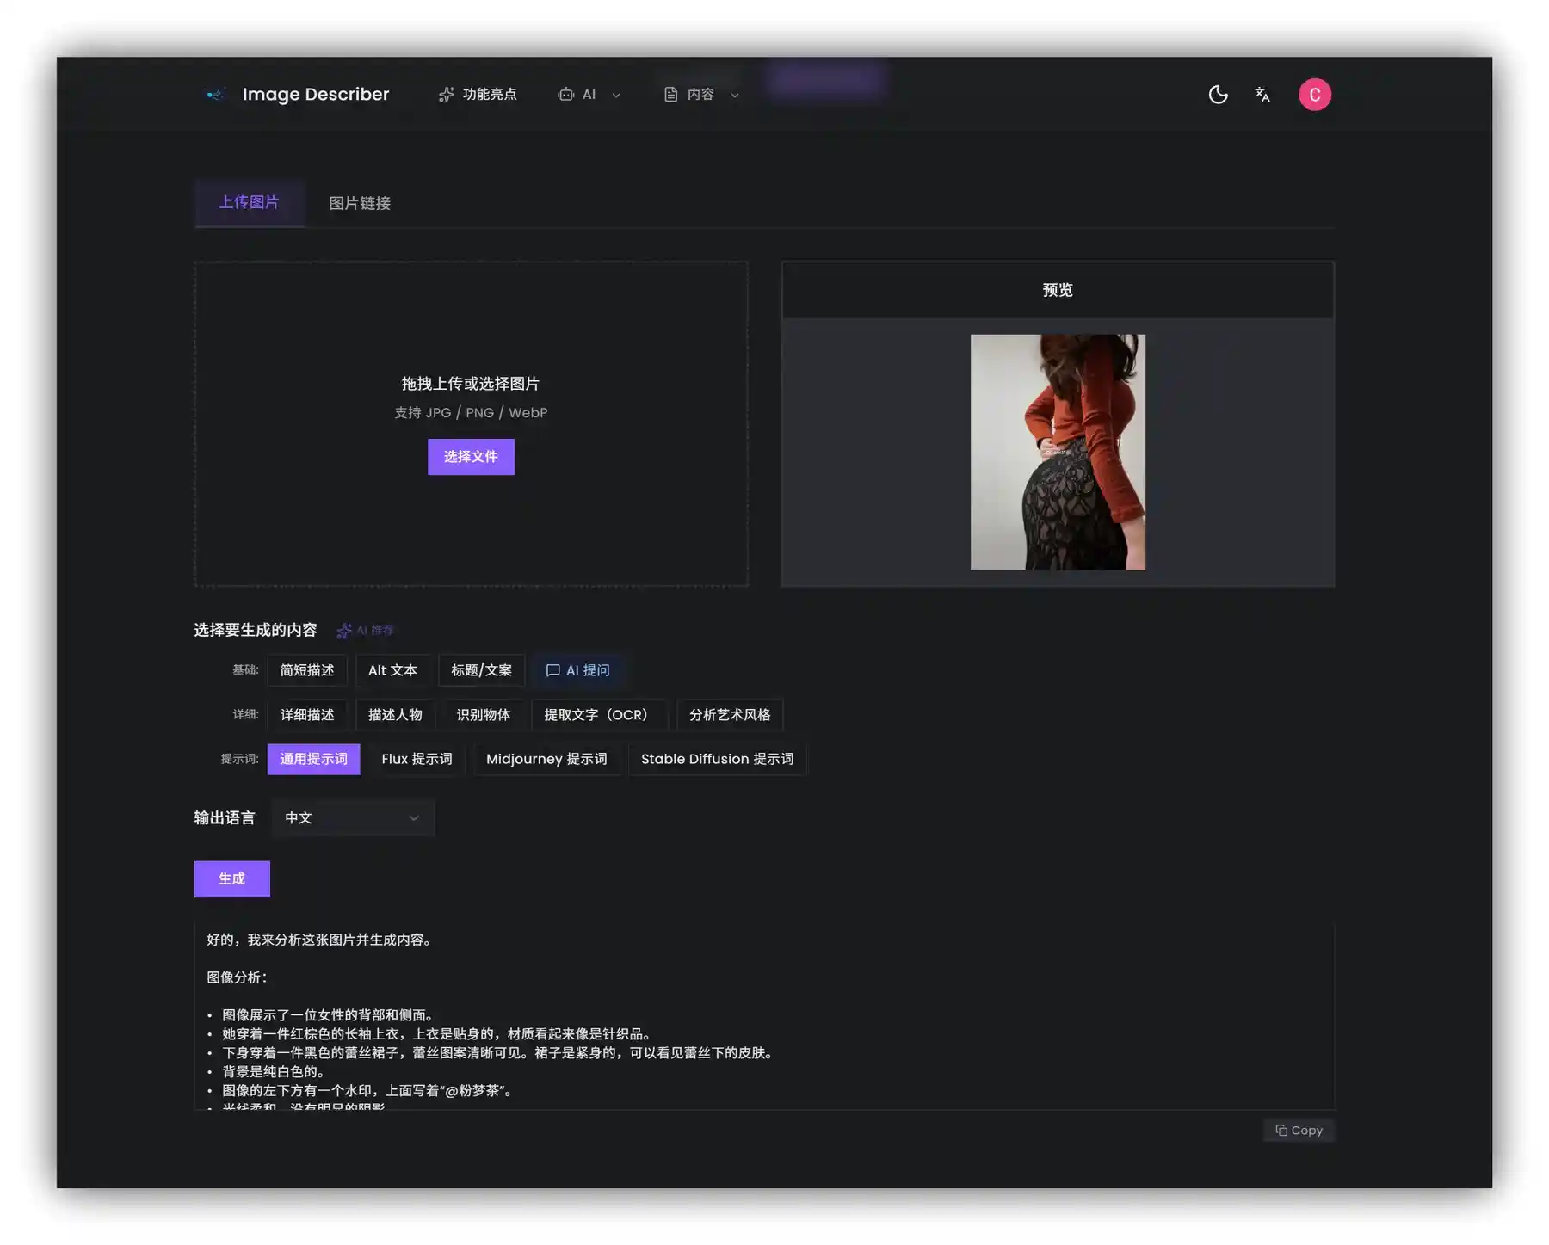Switch to the 图片链接 tab

pyautogui.click(x=360, y=203)
